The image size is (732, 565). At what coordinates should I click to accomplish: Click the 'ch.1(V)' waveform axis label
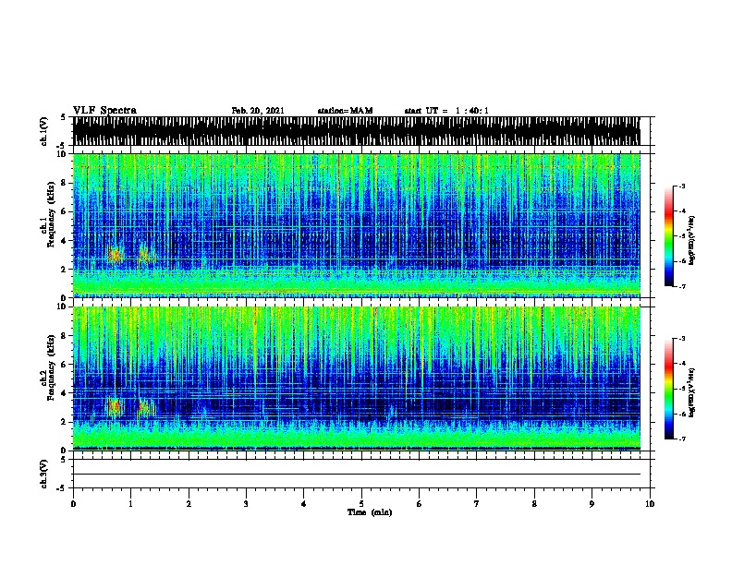(44, 131)
